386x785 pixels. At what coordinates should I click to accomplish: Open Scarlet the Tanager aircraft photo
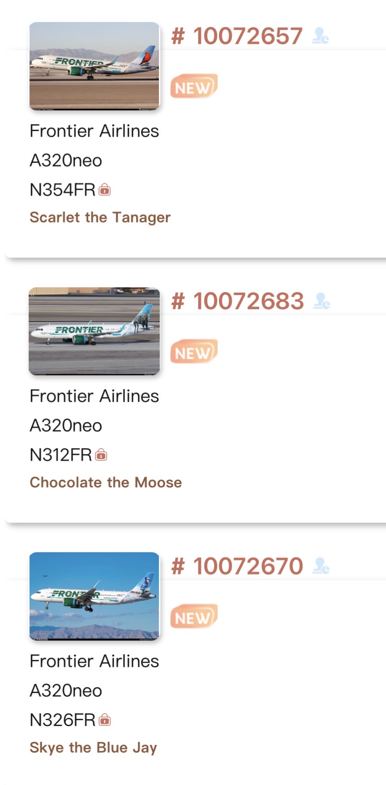[x=94, y=66]
